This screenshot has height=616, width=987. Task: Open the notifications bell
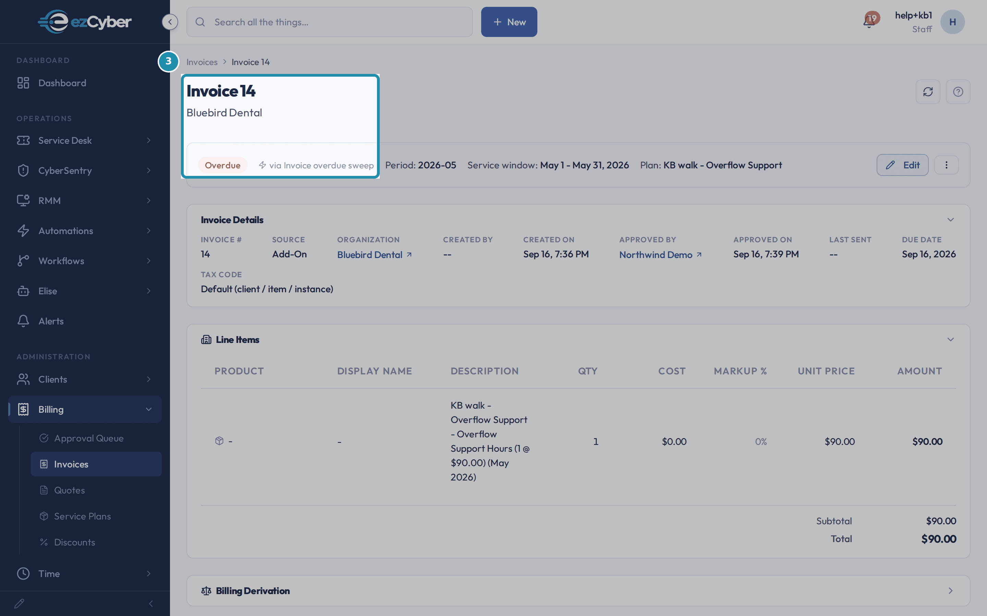(869, 22)
